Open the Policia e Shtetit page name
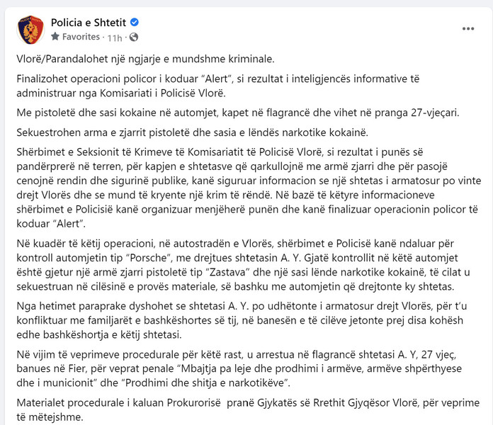Screen dimensions: 493x425 (89, 23)
